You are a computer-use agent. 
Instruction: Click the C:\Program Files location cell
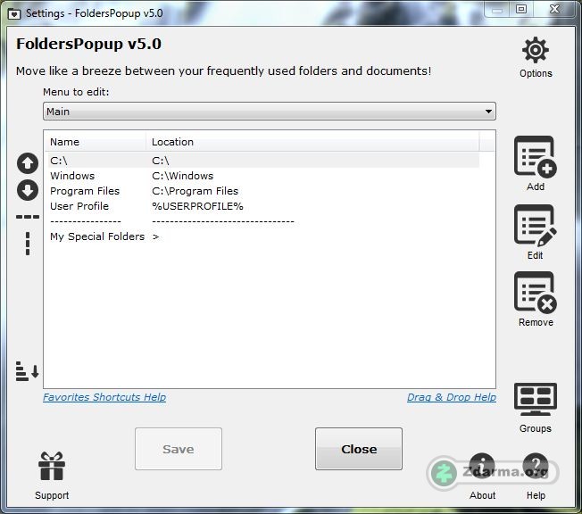point(195,191)
